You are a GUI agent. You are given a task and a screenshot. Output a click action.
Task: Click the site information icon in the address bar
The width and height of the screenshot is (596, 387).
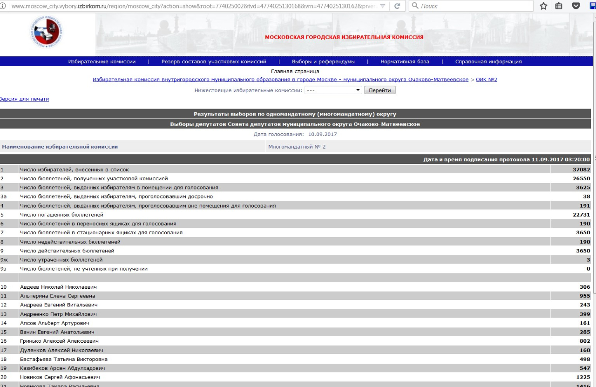pyautogui.click(x=3, y=6)
